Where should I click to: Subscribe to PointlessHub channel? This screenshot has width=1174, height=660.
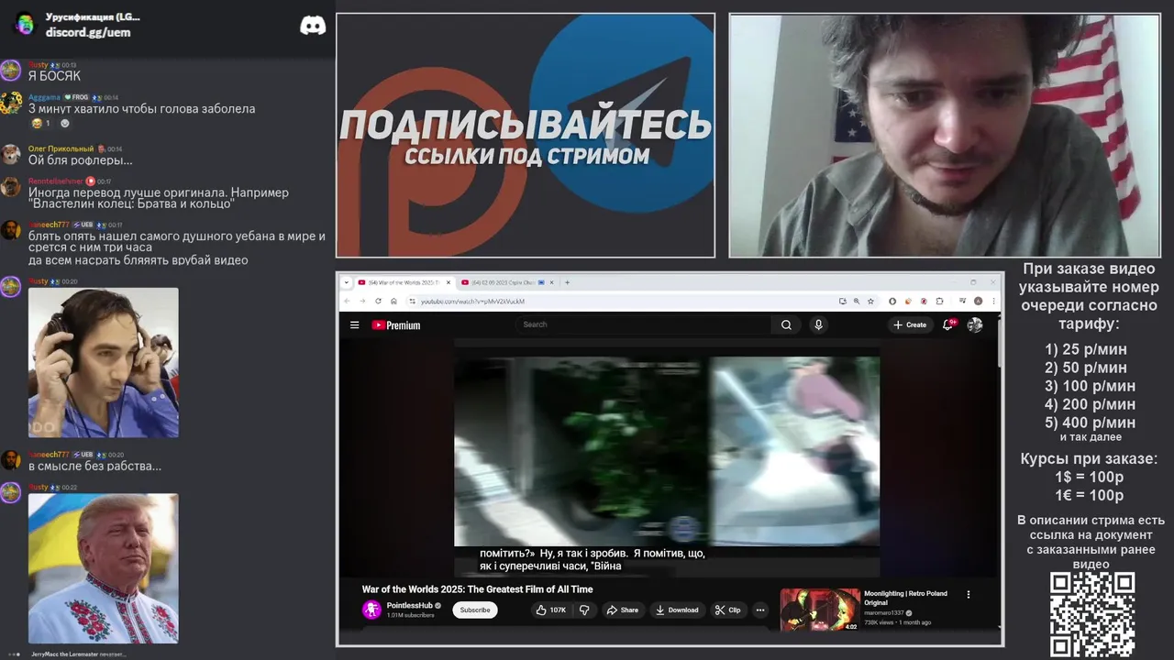click(475, 610)
